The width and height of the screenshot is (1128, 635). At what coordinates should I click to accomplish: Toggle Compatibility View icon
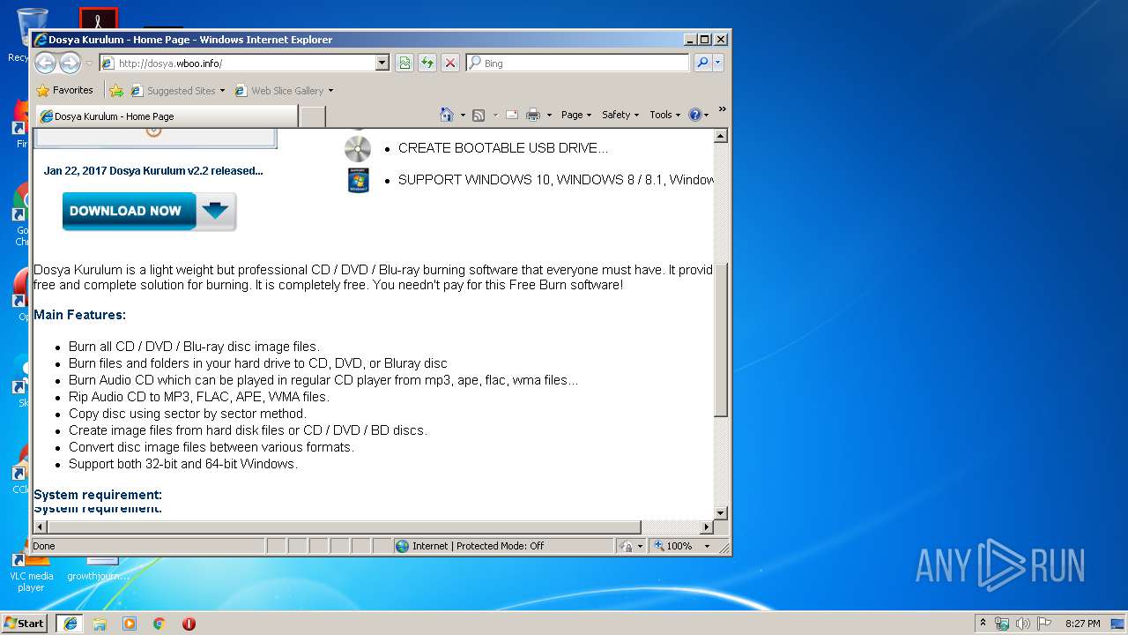(404, 63)
